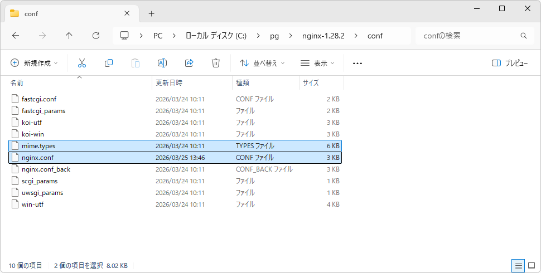Click the file icon of scgi_params

(x=15, y=181)
